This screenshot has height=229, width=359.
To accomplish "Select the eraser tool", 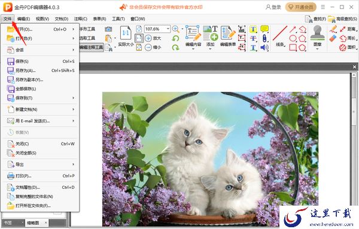I will click(333, 38).
